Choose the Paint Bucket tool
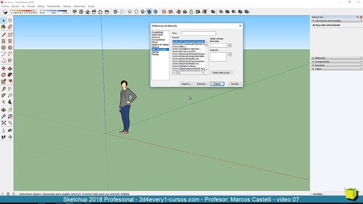Screen dimensions: 363x204 [x=3, y=27]
